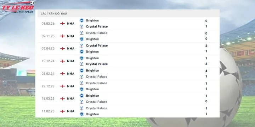The width and height of the screenshot is (255, 127).
Task: Click the England flag for the 11.02.23 match
Action: point(62,111)
